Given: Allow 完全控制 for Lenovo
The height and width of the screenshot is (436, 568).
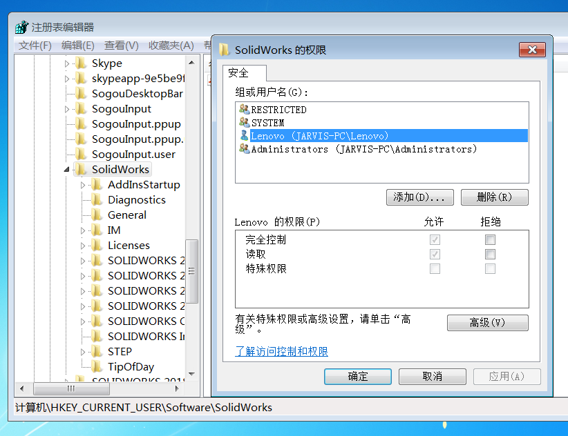Looking at the screenshot, I should point(435,239).
